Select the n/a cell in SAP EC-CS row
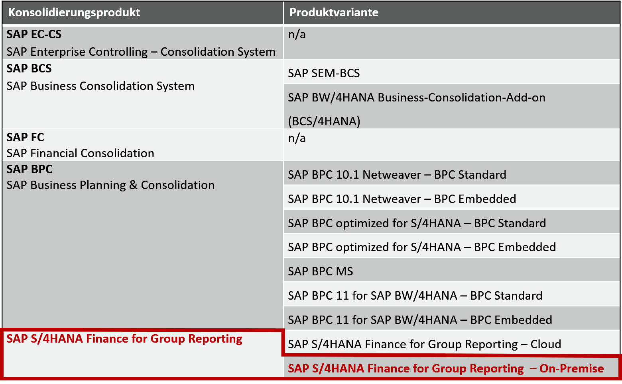The height and width of the screenshot is (384, 622). click(x=297, y=35)
